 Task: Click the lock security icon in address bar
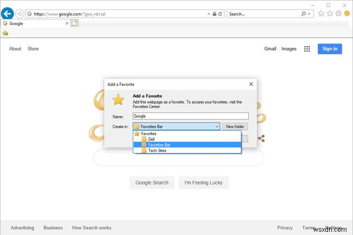(x=215, y=14)
